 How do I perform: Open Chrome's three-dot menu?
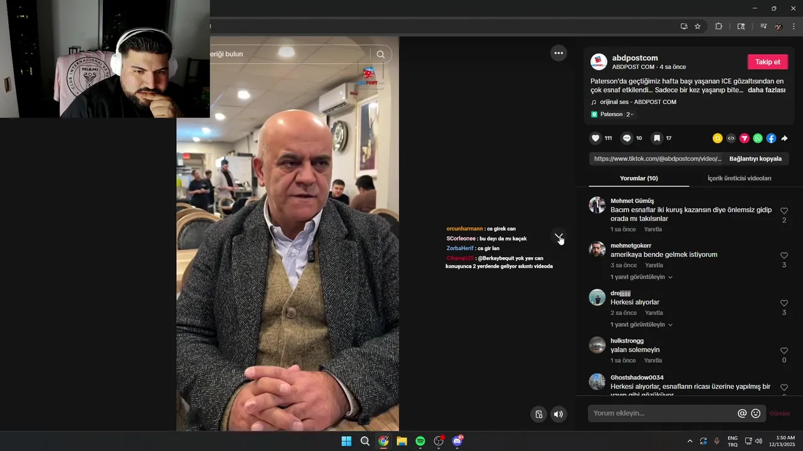point(794,26)
